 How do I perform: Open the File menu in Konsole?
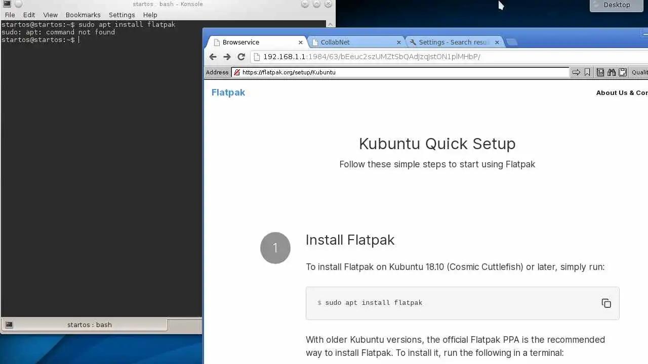(x=10, y=15)
